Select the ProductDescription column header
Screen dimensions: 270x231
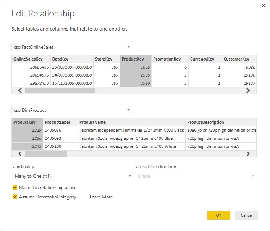(221, 122)
